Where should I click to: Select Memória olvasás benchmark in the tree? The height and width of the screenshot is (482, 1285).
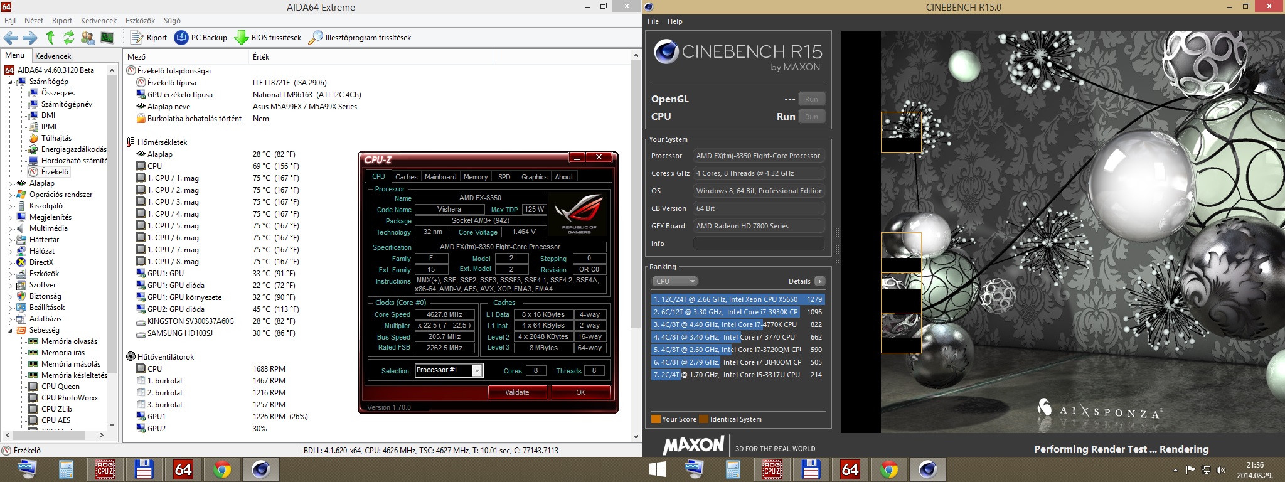click(x=69, y=341)
